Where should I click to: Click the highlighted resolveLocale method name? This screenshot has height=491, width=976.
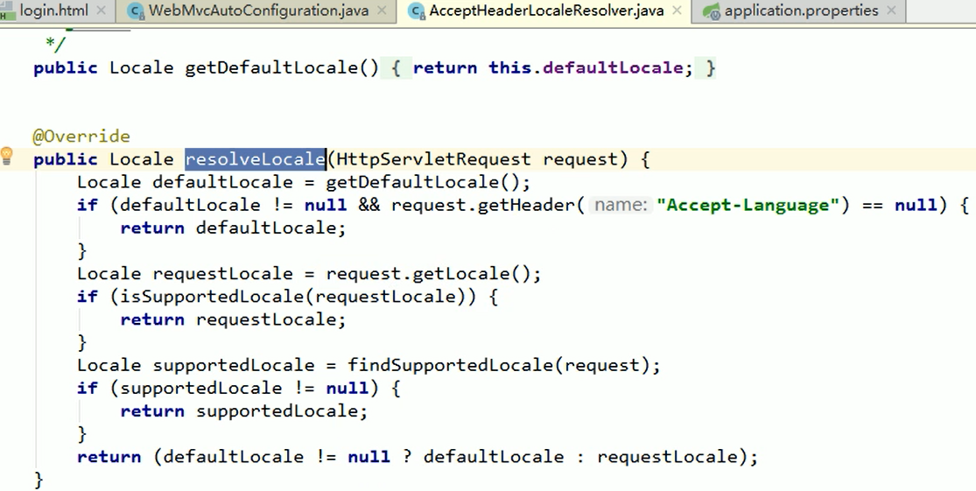pyautogui.click(x=256, y=159)
